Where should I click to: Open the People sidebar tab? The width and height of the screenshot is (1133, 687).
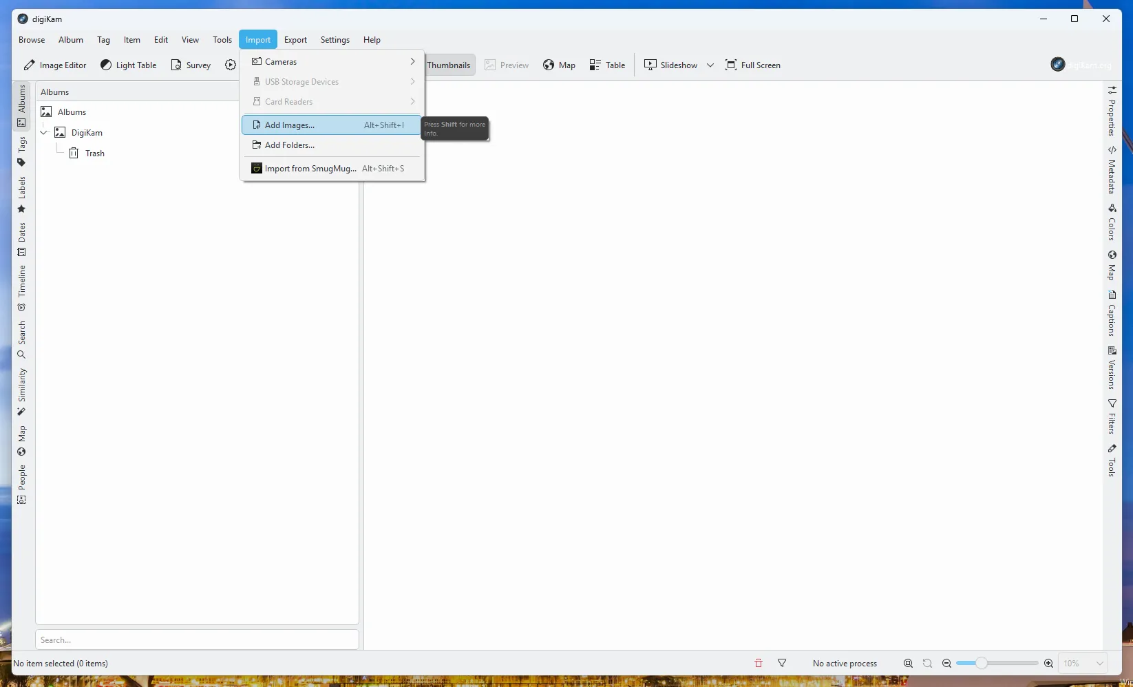point(21,485)
